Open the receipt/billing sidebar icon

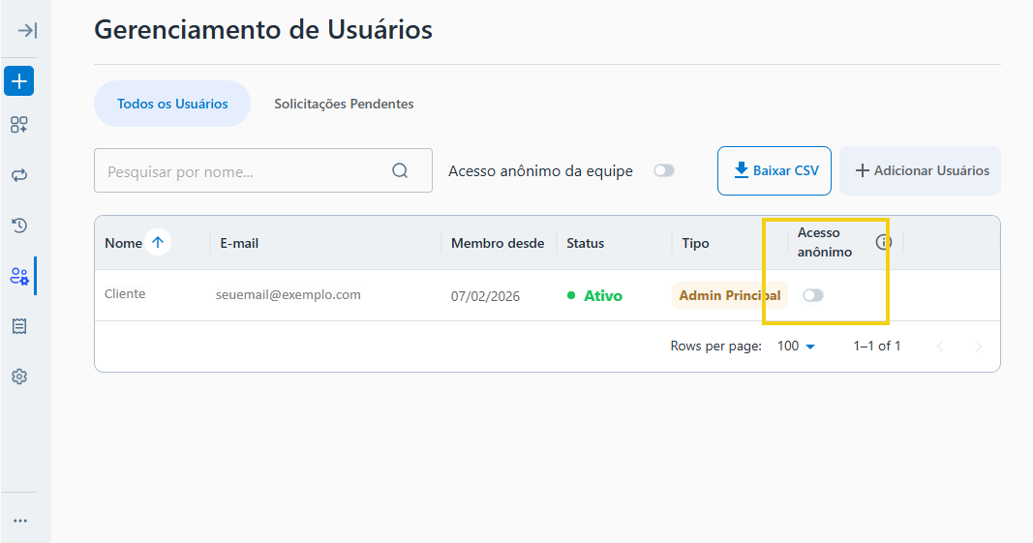(x=19, y=326)
